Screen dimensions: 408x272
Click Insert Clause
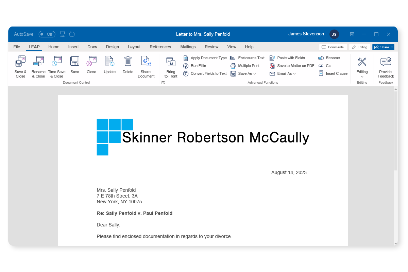pyautogui.click(x=333, y=73)
